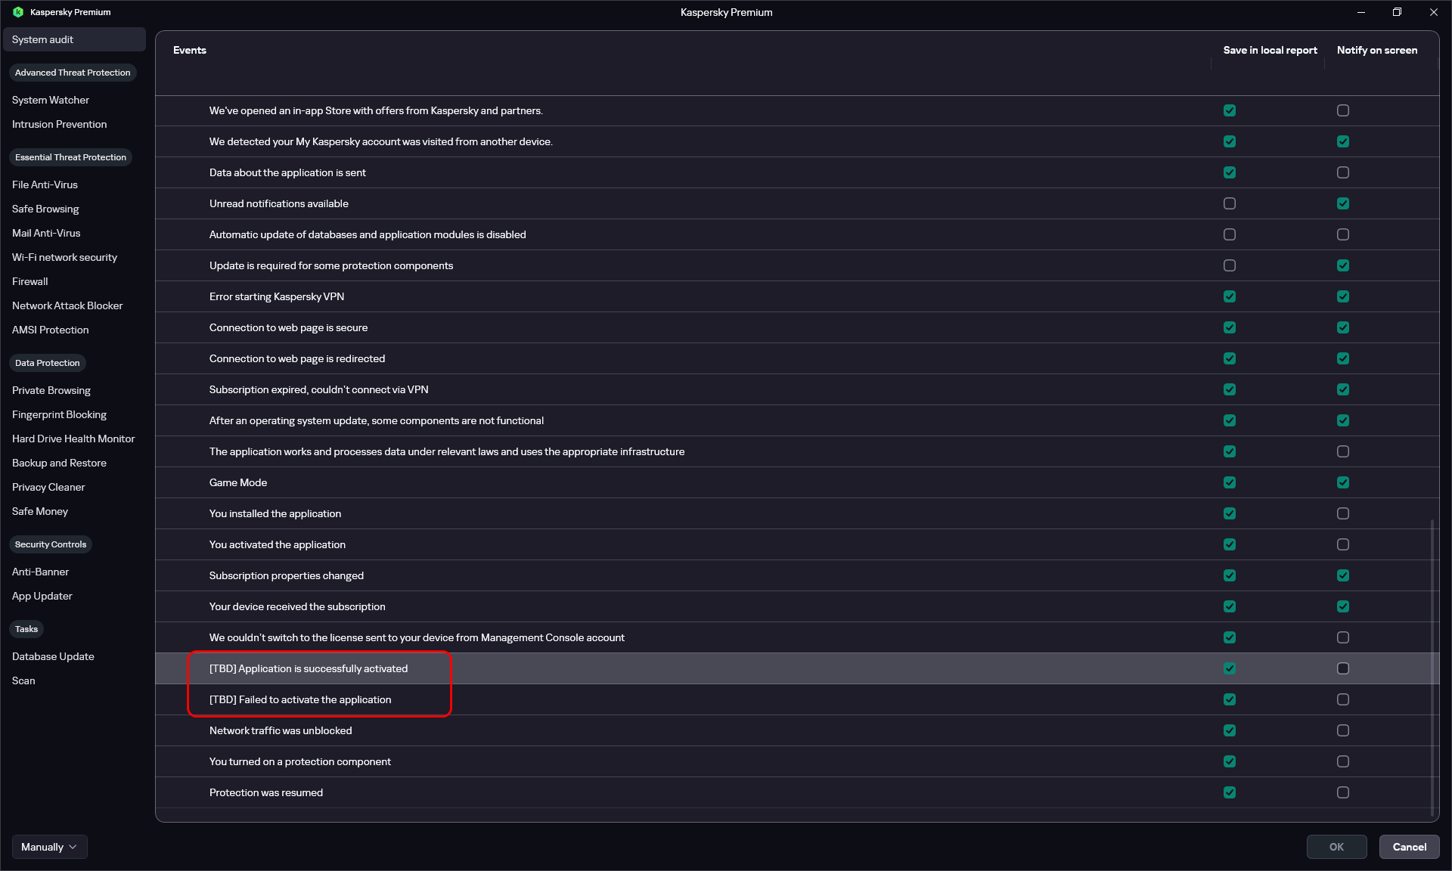Uncheck local report for You activated the application
The image size is (1452, 871).
click(1230, 544)
